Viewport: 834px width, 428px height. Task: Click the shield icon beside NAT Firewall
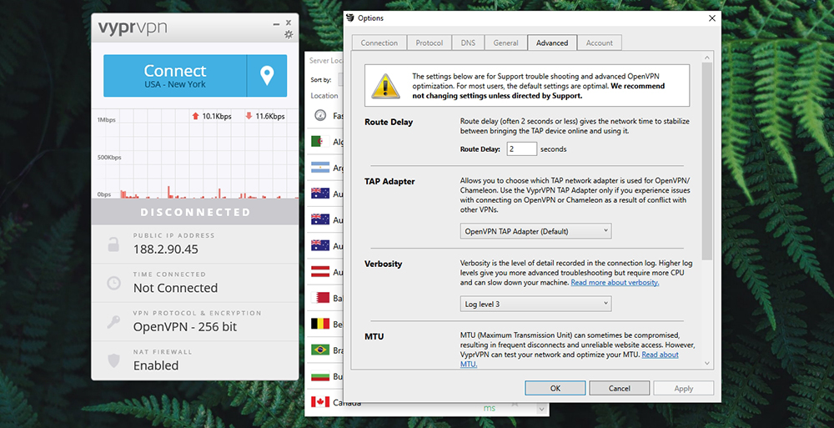coord(113,360)
